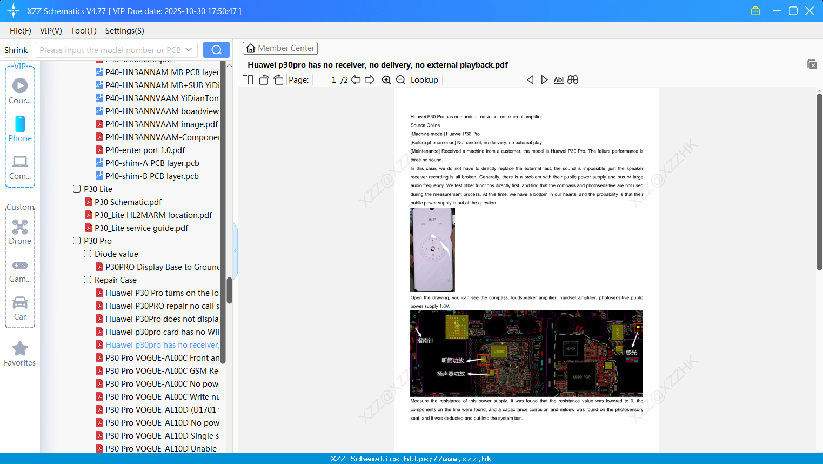
Task: Open P40-enter port 1.0.pdf
Action: (140, 150)
